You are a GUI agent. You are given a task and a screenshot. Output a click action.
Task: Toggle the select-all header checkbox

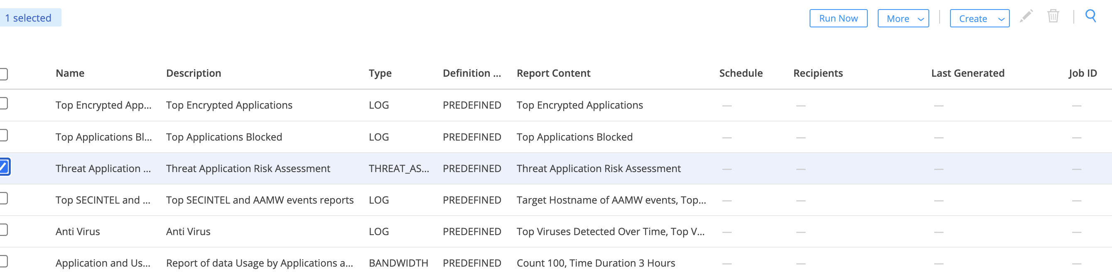coord(3,74)
